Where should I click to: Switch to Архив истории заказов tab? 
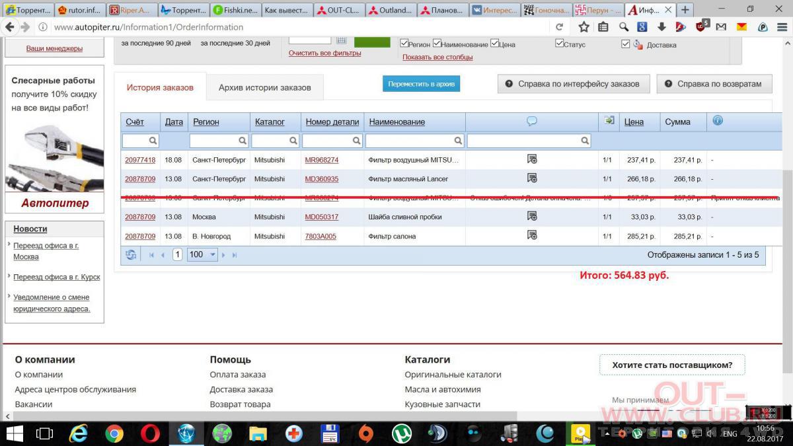point(264,88)
